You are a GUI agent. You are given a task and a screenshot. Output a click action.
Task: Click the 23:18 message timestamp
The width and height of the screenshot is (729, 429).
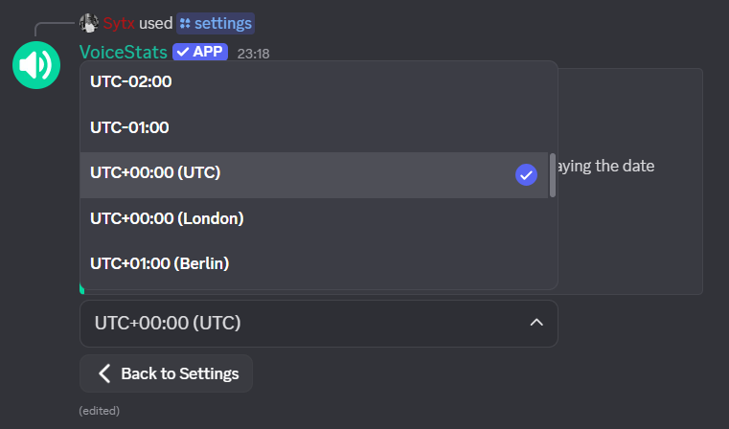pos(253,54)
